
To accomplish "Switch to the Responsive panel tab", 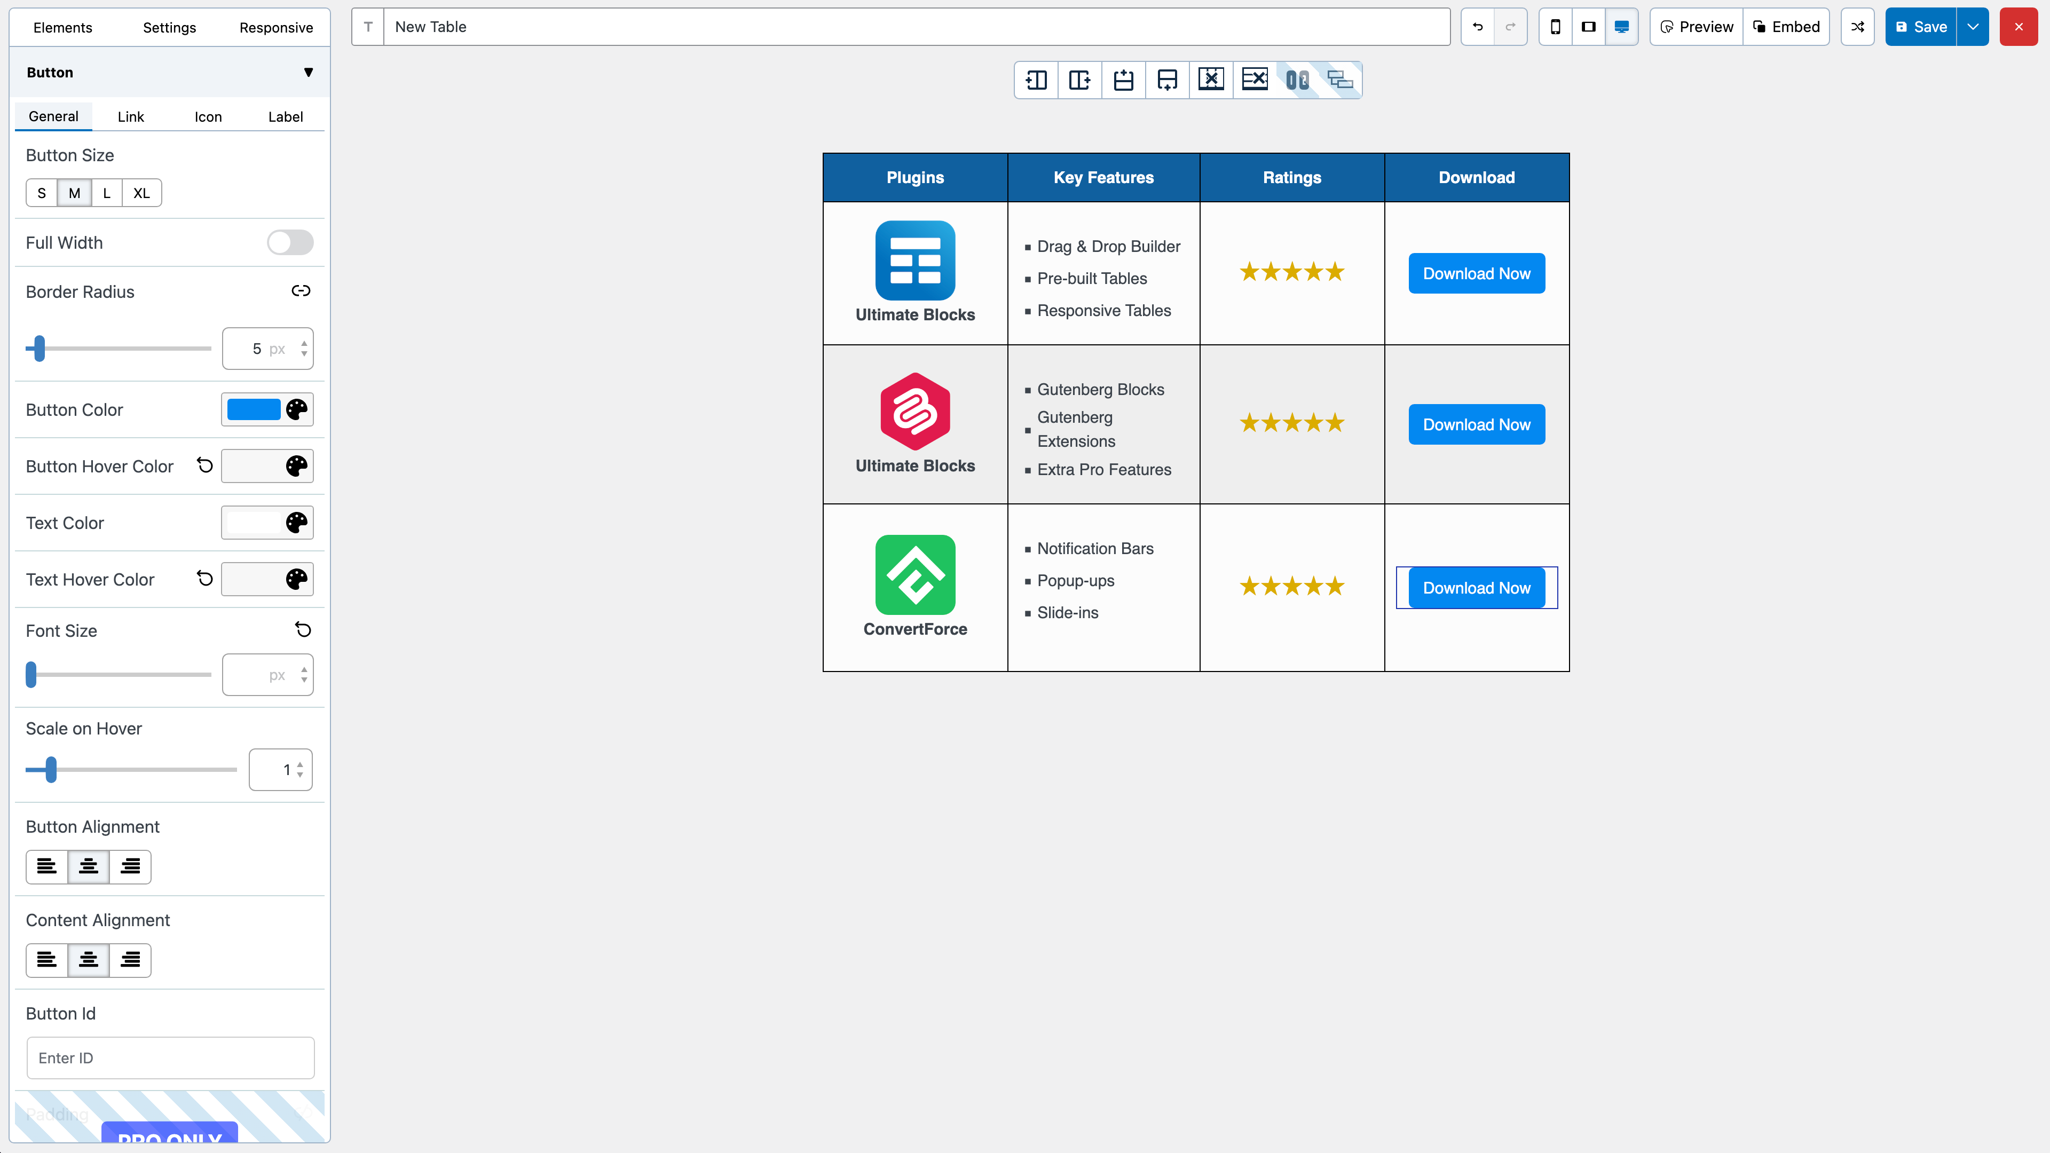I will [275, 28].
